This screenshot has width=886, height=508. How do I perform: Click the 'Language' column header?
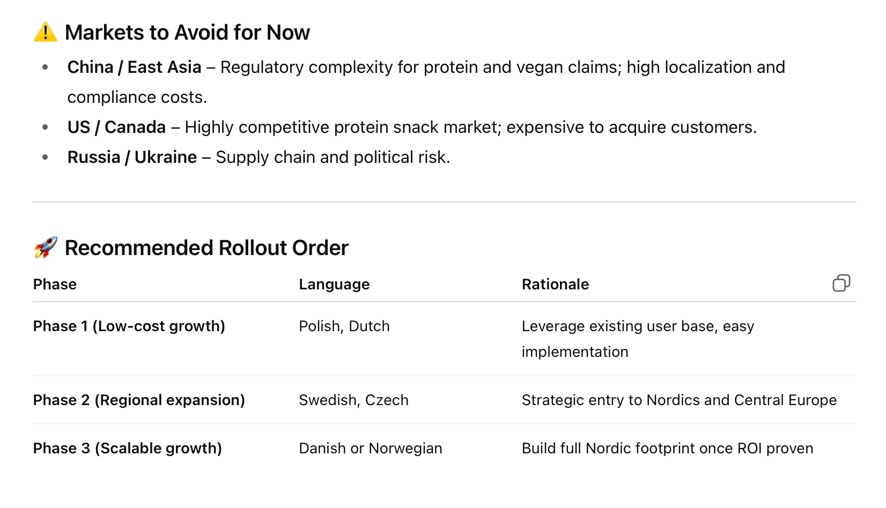(x=334, y=285)
